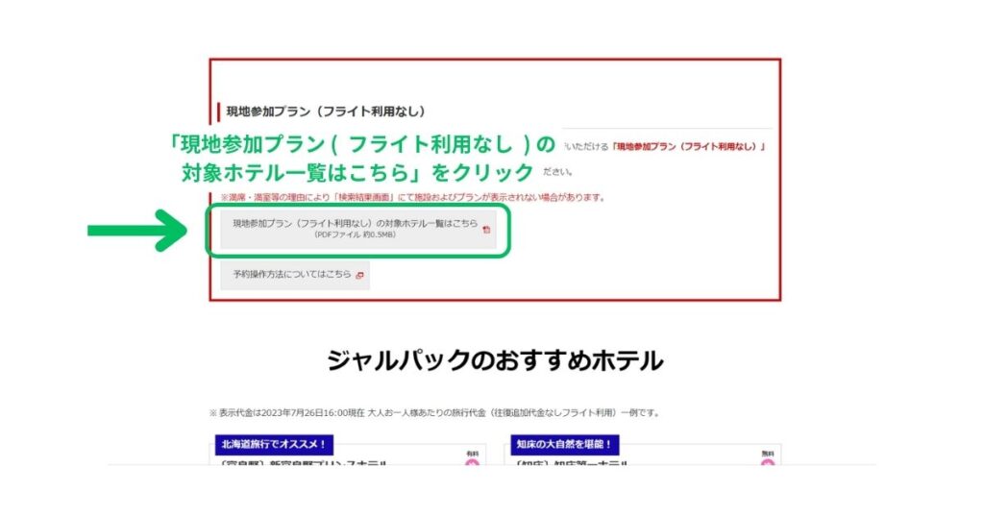Click the black 現地参加プラン（フライト利用なし） section heading
Screen dimensions: 984x517
tap(326, 111)
